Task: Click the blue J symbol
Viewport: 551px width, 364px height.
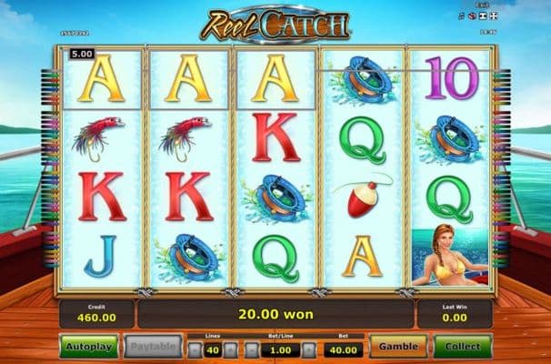Action: click(100, 257)
